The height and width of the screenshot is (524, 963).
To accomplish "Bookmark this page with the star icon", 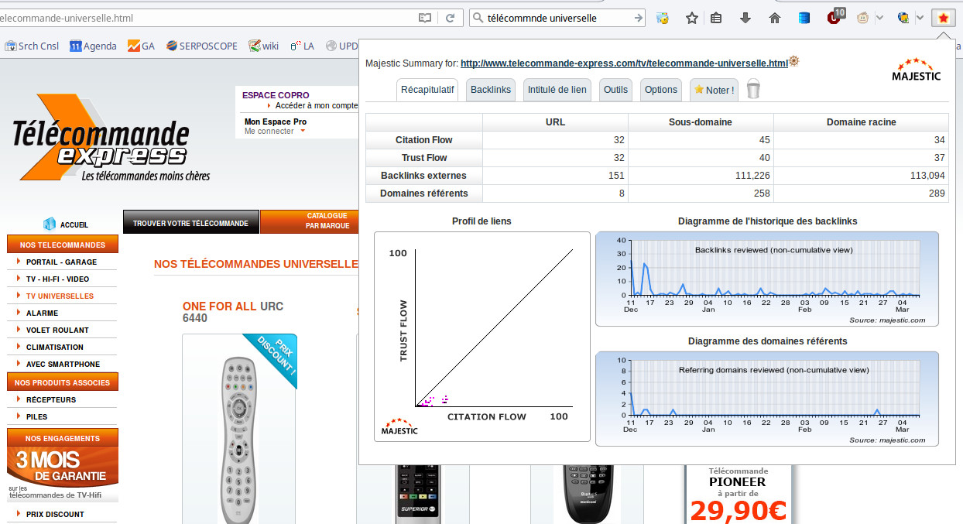I will click(x=692, y=18).
